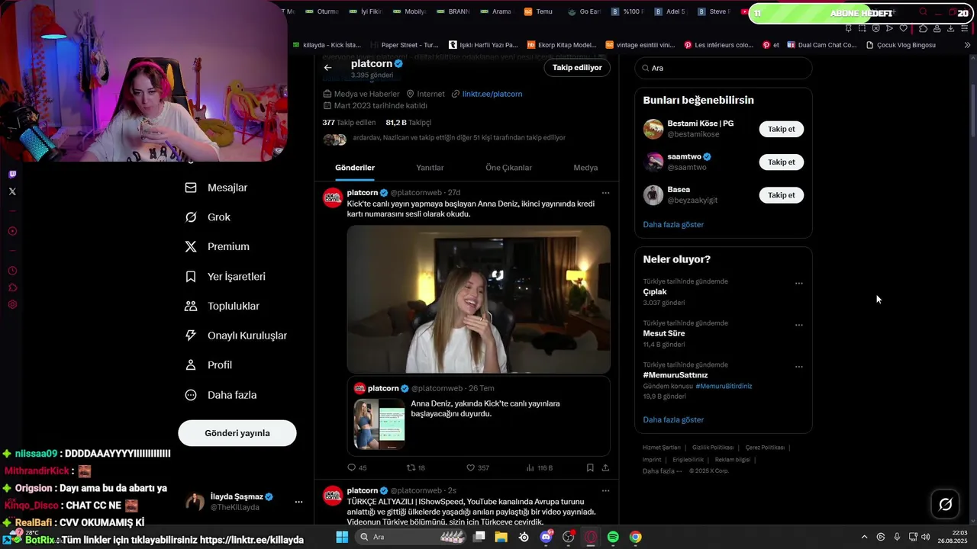977x549 pixels.
Task: Switch to Medya tab
Action: (585, 168)
